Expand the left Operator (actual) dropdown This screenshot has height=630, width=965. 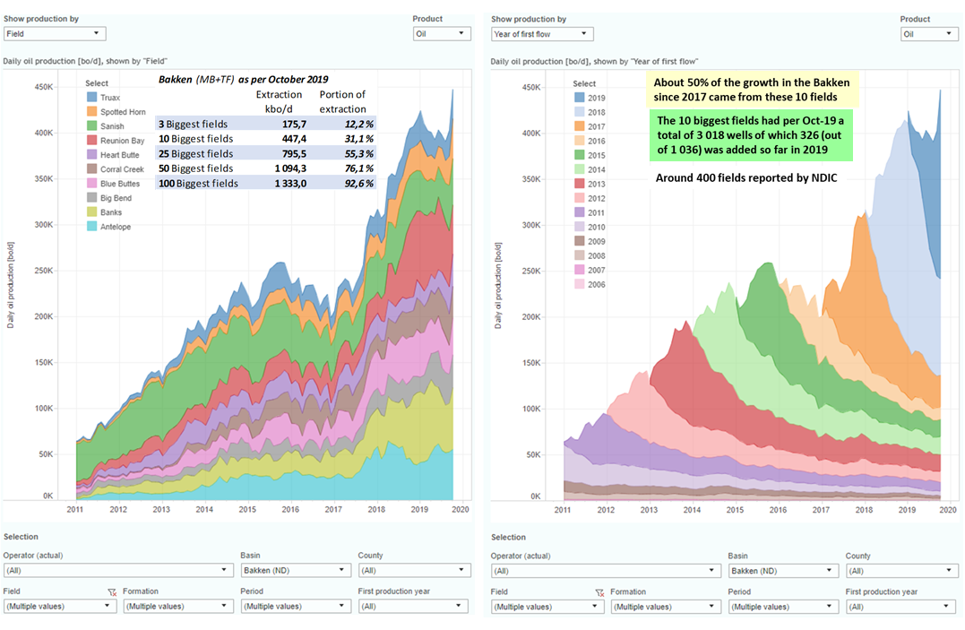tap(118, 570)
